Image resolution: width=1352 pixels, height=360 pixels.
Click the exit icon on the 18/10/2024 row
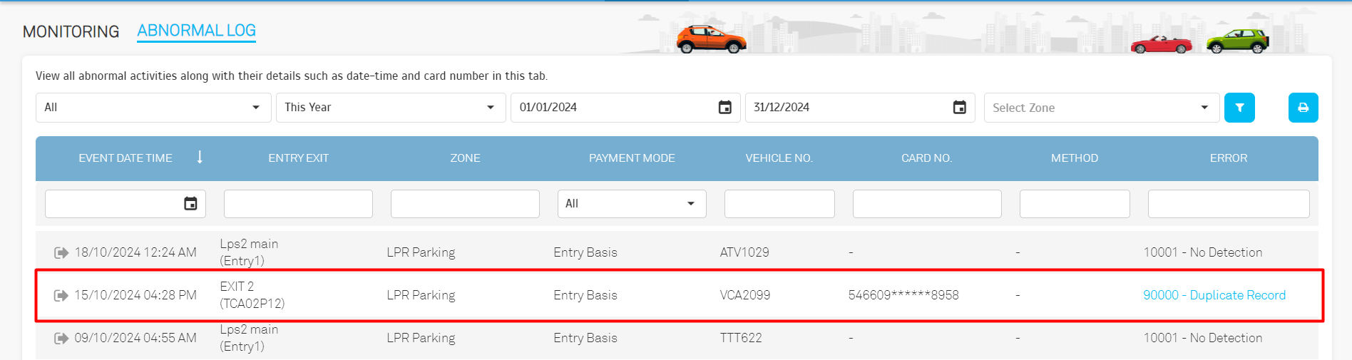tap(61, 252)
